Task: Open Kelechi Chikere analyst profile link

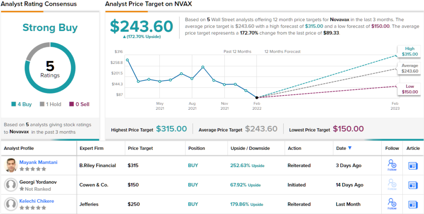Action: point(36,201)
